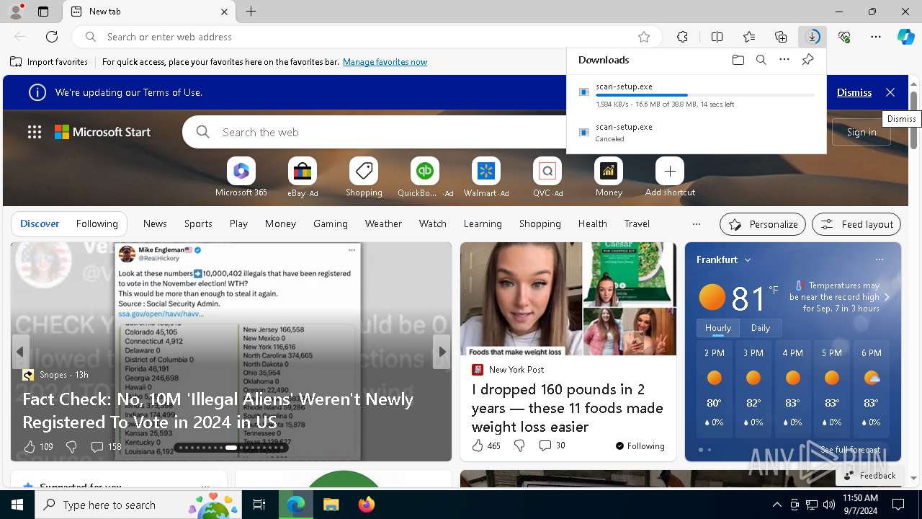Open the eBay ad shortcut
Viewport: 922px width, 519px height.
[x=303, y=177]
